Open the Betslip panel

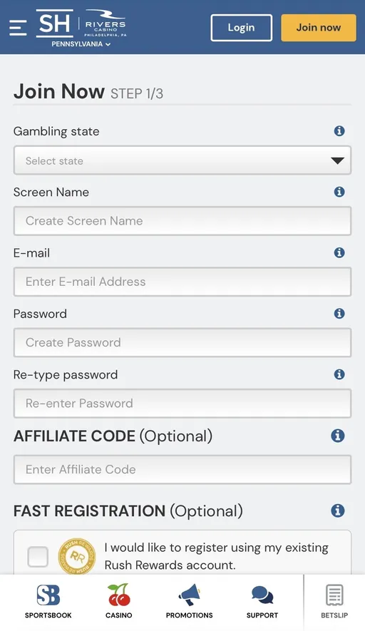point(334,601)
